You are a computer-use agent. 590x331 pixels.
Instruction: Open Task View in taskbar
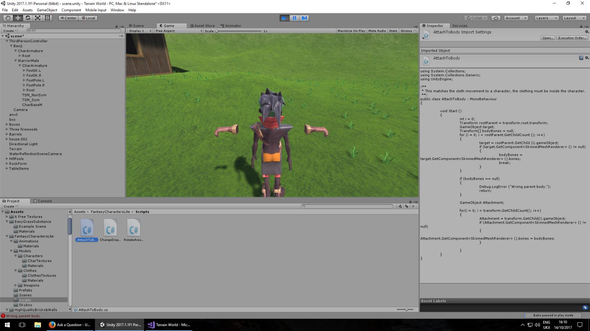[x=22, y=325]
